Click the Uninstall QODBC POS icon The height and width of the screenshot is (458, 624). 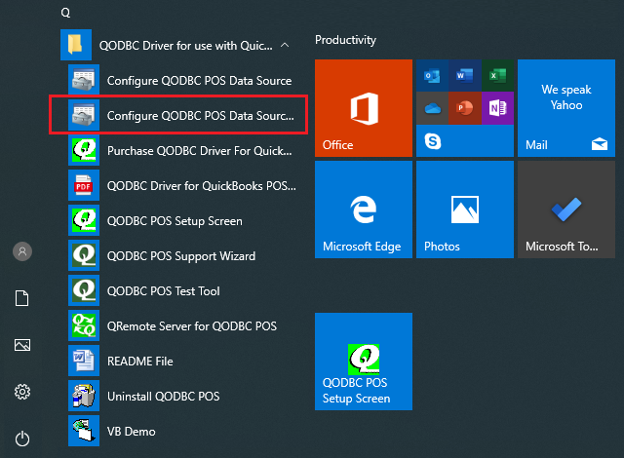84,396
